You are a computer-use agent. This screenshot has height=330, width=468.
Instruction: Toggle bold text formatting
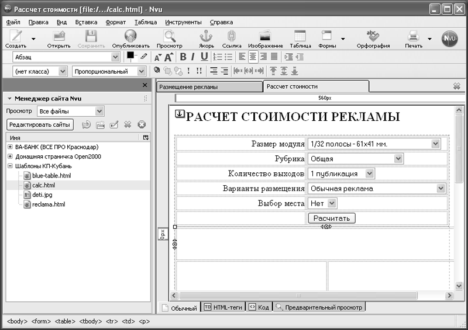pyautogui.click(x=183, y=57)
